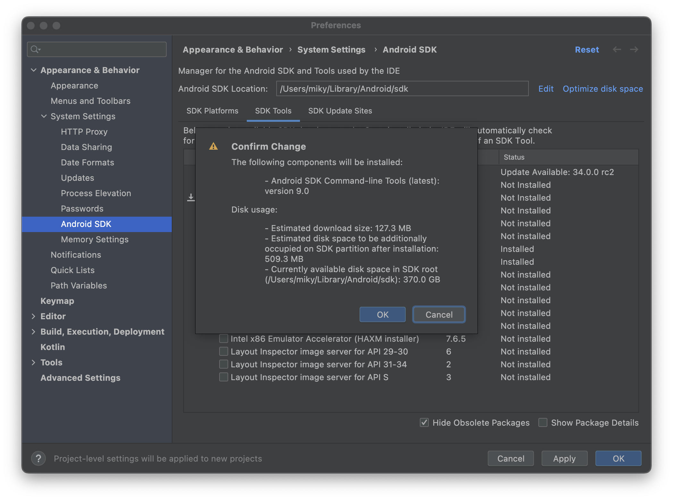Screen dimensions: 673x500
Task: Click the back navigation arrow
Action: tap(617, 49)
